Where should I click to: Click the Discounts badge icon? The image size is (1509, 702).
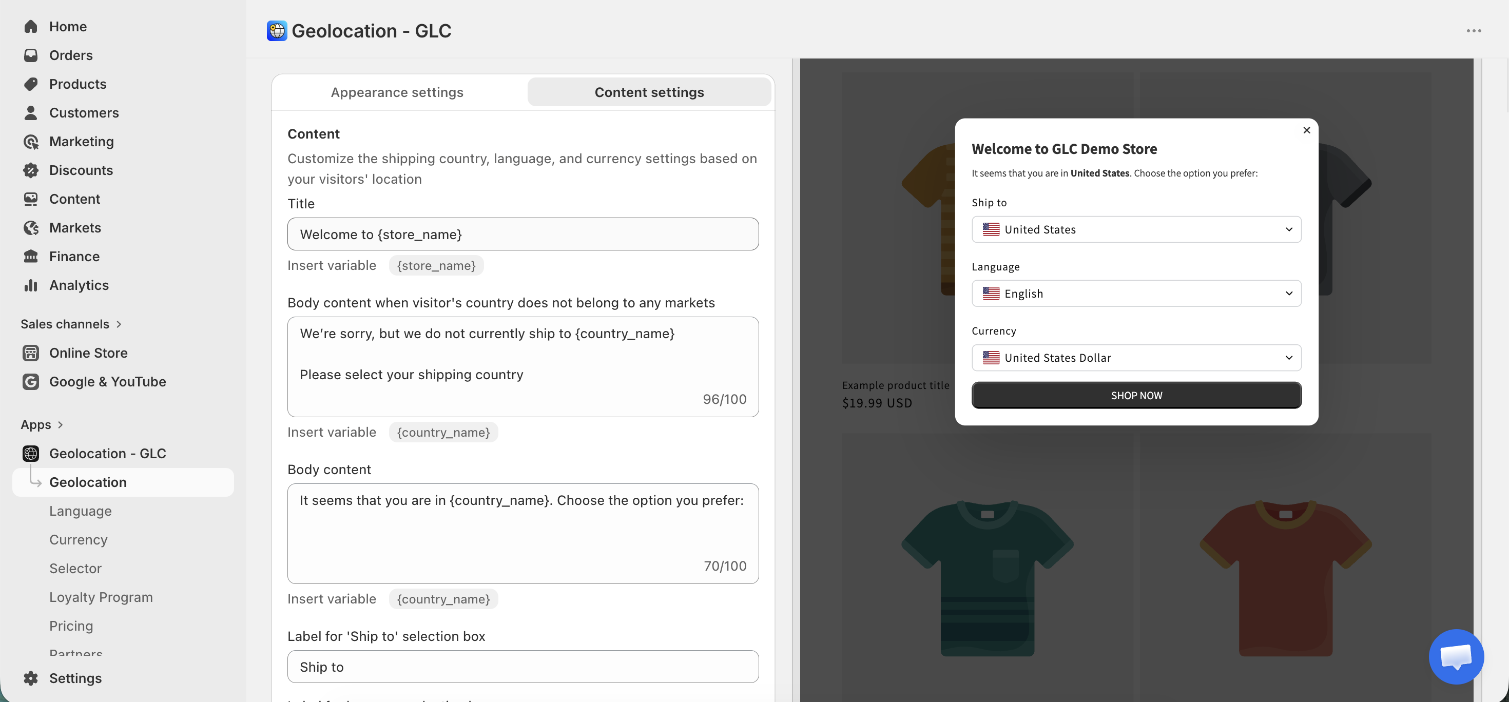[x=31, y=170]
